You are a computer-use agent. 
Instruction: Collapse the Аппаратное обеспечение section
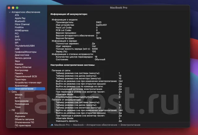click(x=10, y=12)
